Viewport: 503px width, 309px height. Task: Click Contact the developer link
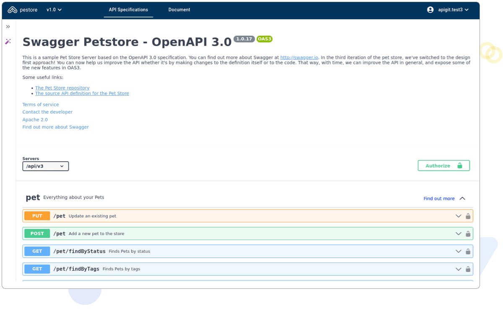[x=47, y=112]
